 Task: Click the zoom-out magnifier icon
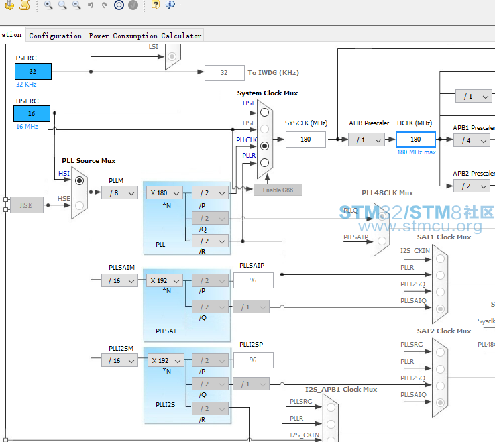click(x=76, y=5)
